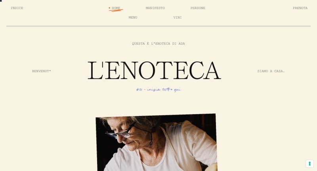
Task: Click the large L'ENOTECA title
Action: [x=154, y=71]
